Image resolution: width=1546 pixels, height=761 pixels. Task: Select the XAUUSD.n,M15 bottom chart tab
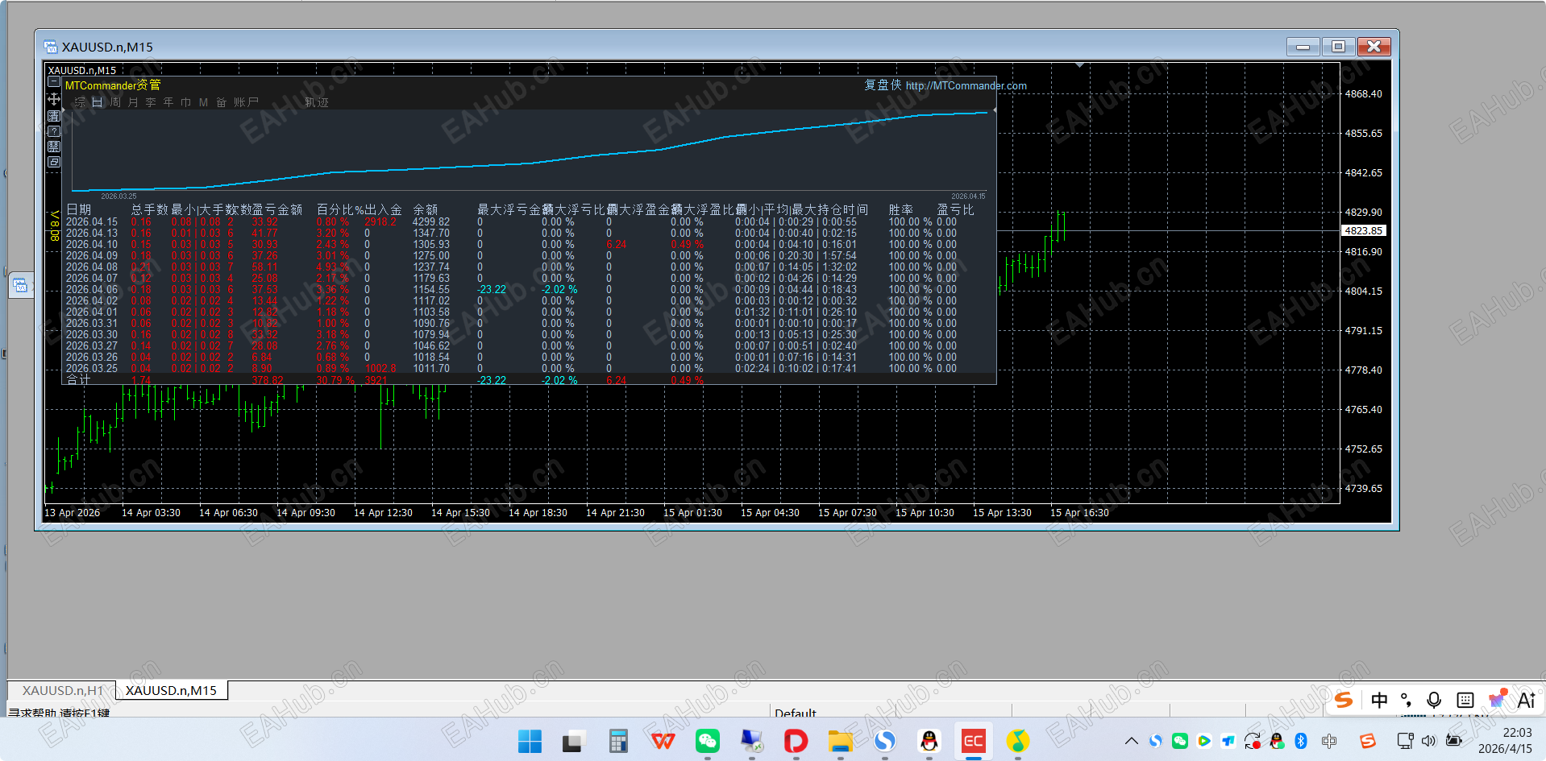coord(171,690)
